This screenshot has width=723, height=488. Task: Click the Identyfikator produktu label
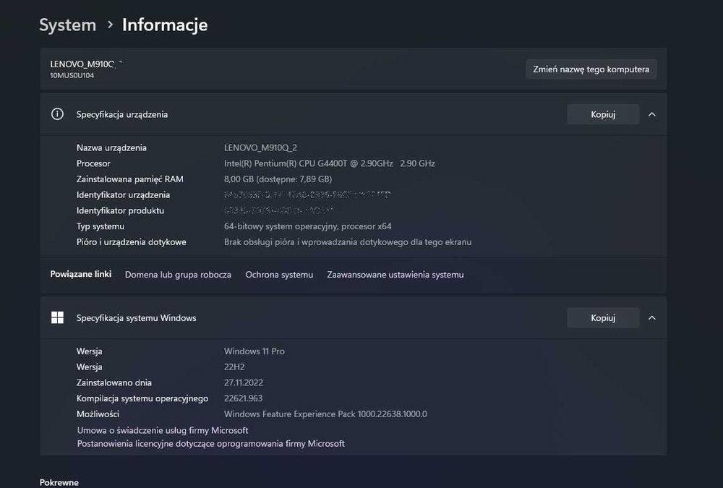[120, 211]
